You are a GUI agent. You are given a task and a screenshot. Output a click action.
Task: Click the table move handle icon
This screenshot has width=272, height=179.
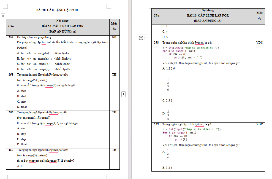(3, 16)
